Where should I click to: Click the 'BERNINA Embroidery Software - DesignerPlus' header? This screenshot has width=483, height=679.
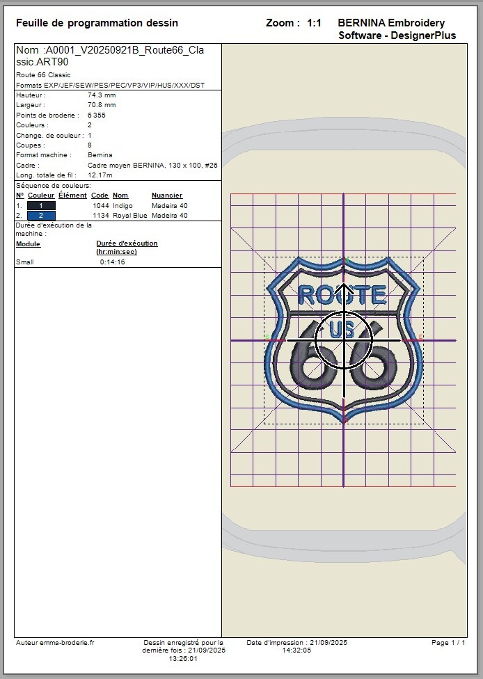397,29
